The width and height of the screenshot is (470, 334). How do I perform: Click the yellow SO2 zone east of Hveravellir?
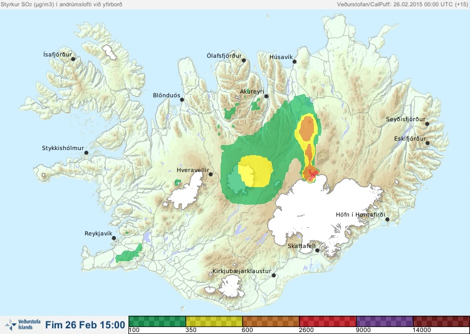pos(256,171)
